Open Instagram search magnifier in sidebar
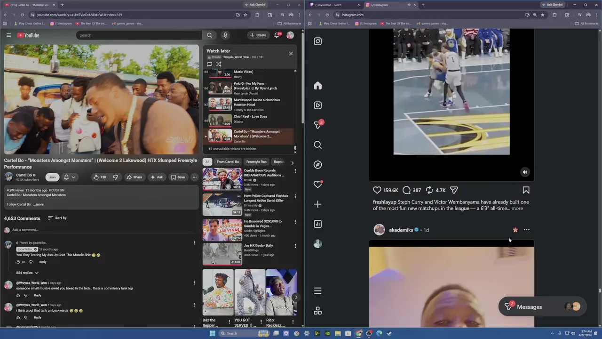 (318, 145)
